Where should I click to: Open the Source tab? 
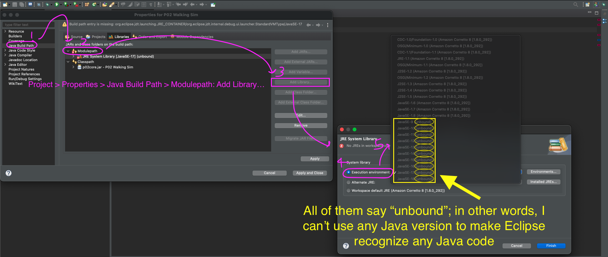74,37
